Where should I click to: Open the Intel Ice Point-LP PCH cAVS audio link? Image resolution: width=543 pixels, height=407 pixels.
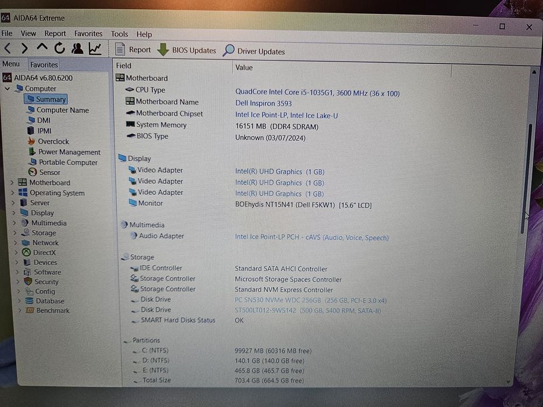pyautogui.click(x=312, y=237)
